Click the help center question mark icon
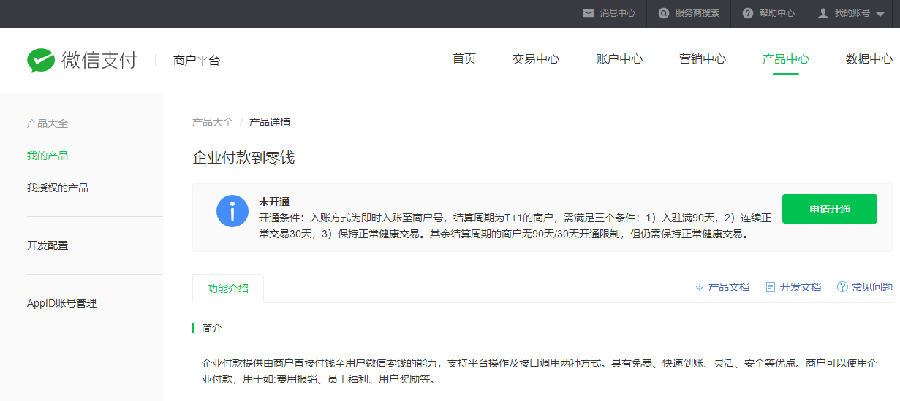900x401 pixels. 747,13
